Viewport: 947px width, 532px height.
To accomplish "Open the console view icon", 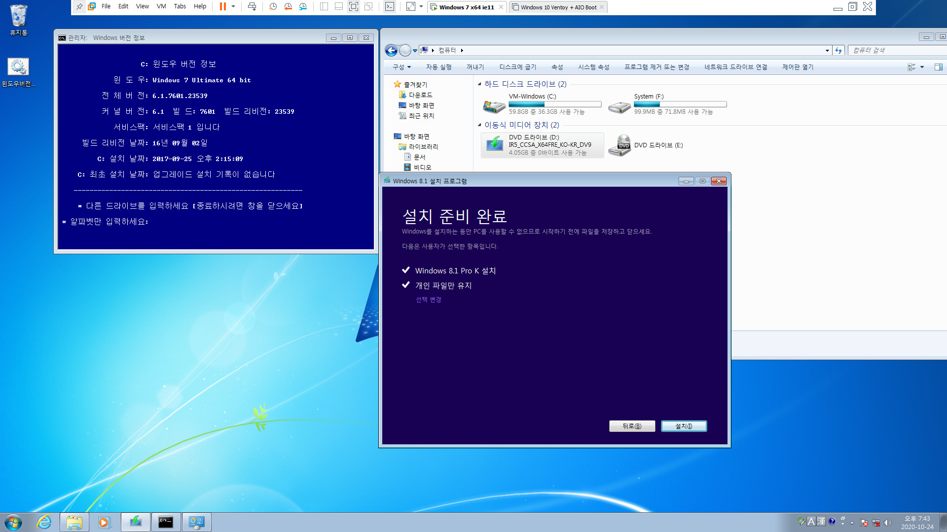I will 390,6.
